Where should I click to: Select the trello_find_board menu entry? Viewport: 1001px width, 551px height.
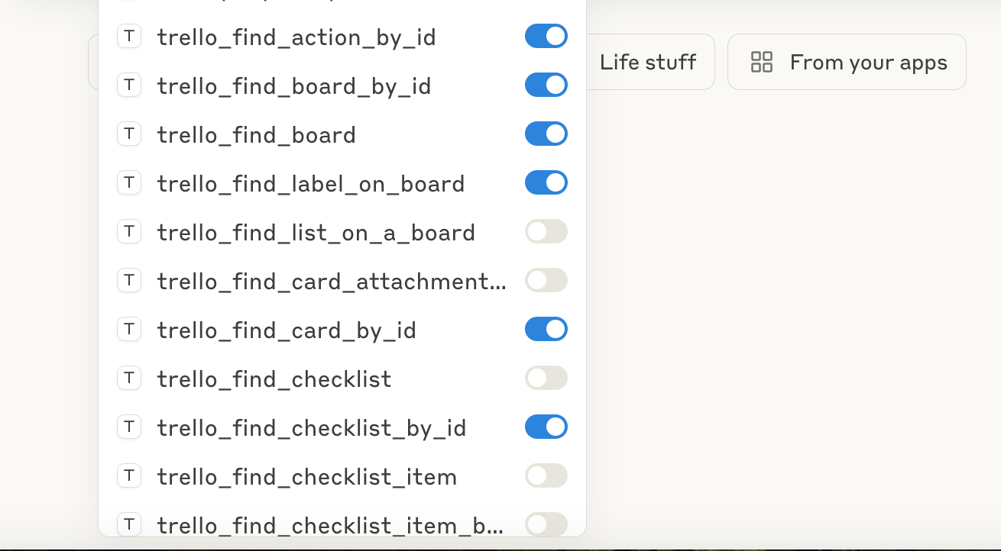[x=342, y=134]
